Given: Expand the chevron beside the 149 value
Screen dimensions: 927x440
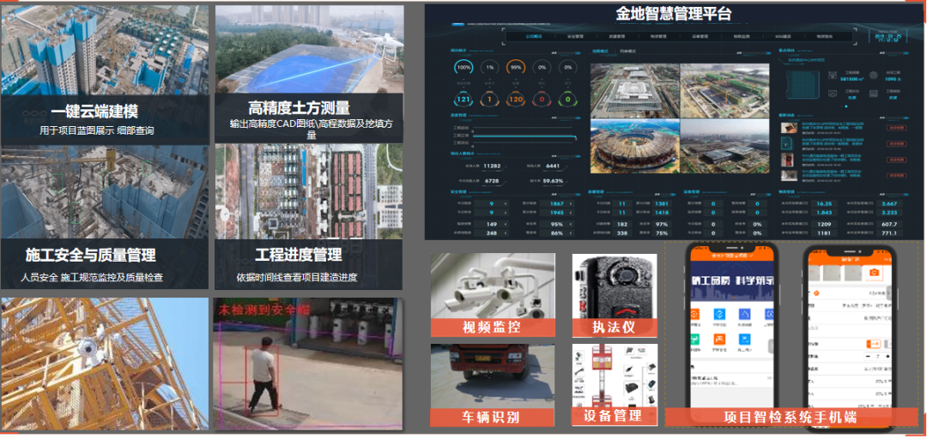Looking at the screenshot, I should pos(506,225).
